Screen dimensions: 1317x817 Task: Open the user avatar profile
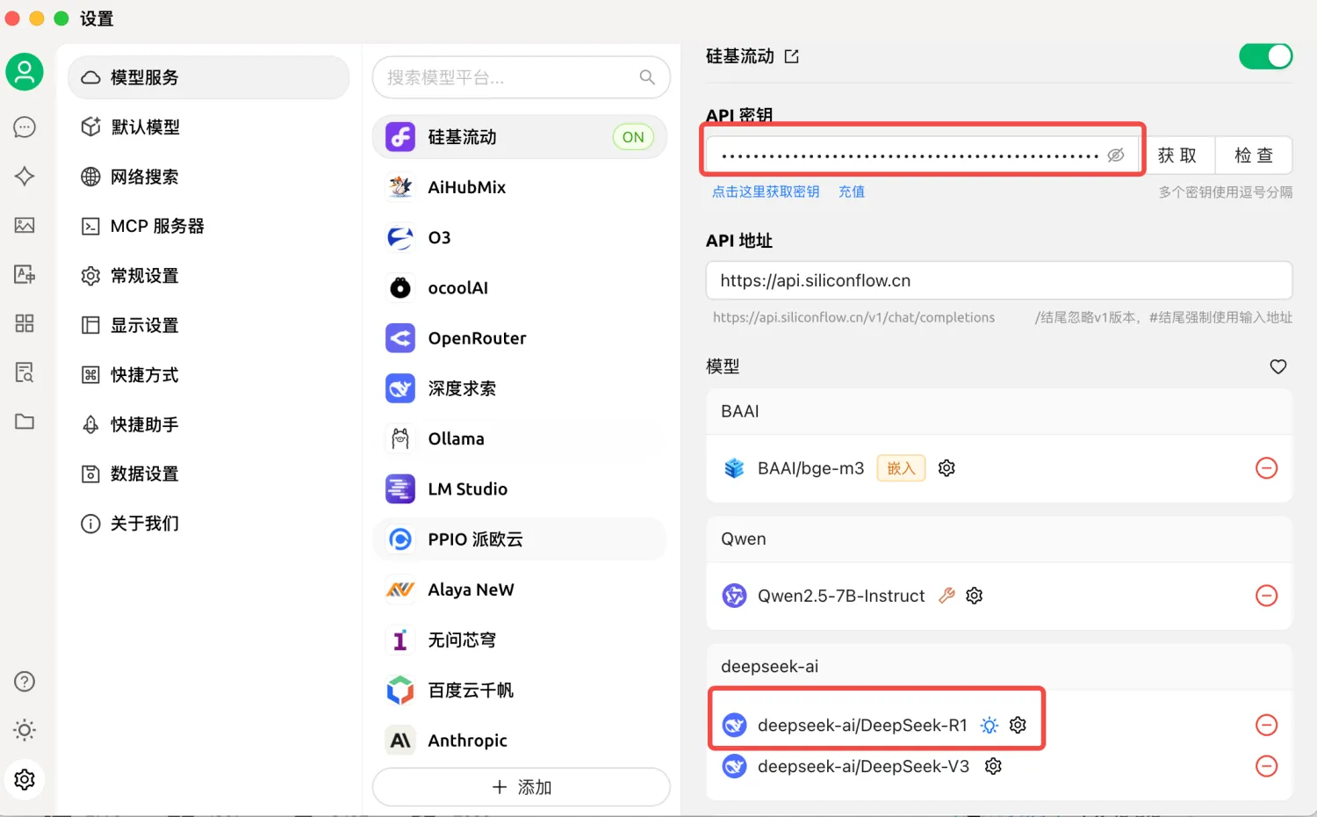(x=25, y=72)
